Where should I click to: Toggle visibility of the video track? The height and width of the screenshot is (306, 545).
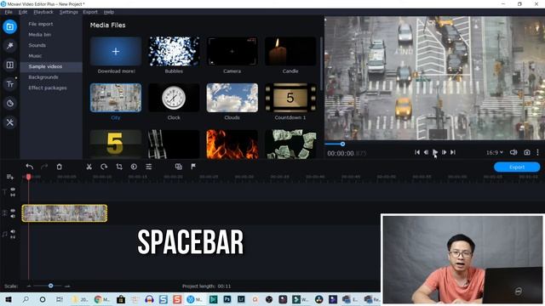click(x=13, y=211)
